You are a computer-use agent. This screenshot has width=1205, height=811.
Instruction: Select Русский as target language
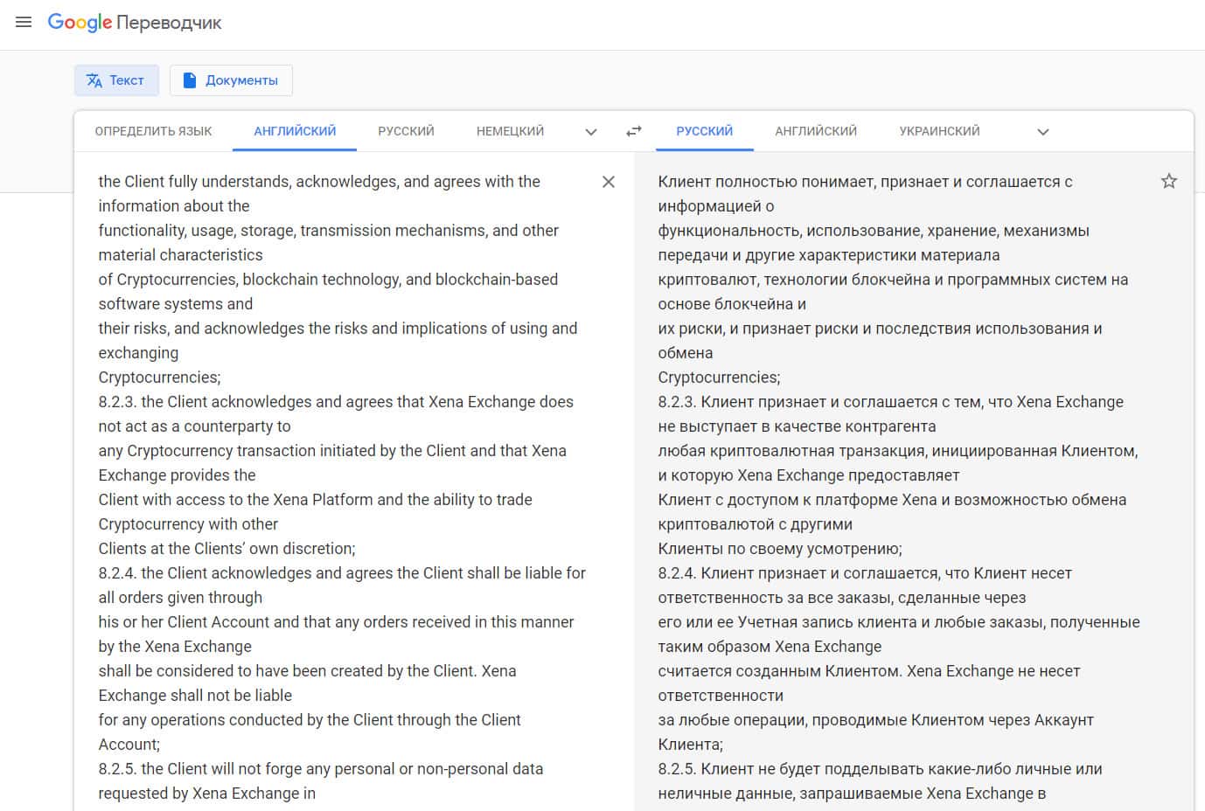(704, 131)
